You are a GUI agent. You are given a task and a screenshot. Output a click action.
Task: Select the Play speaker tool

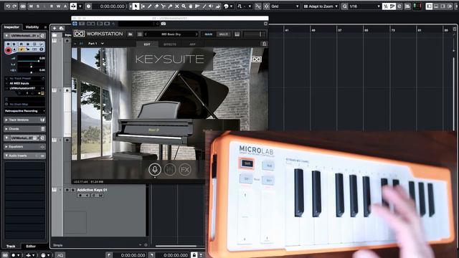point(211,6)
